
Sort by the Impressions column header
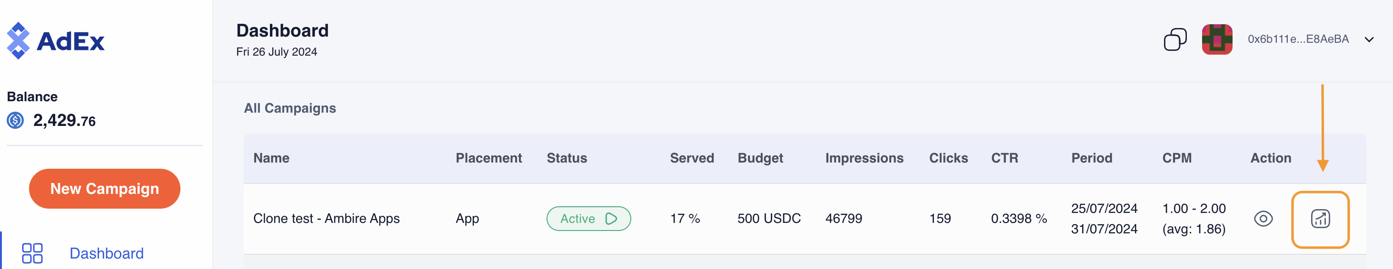coord(864,158)
